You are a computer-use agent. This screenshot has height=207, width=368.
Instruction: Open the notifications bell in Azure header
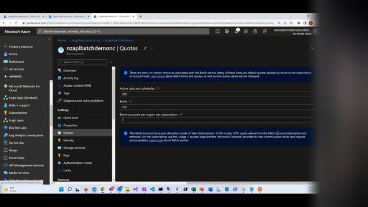coord(236,31)
